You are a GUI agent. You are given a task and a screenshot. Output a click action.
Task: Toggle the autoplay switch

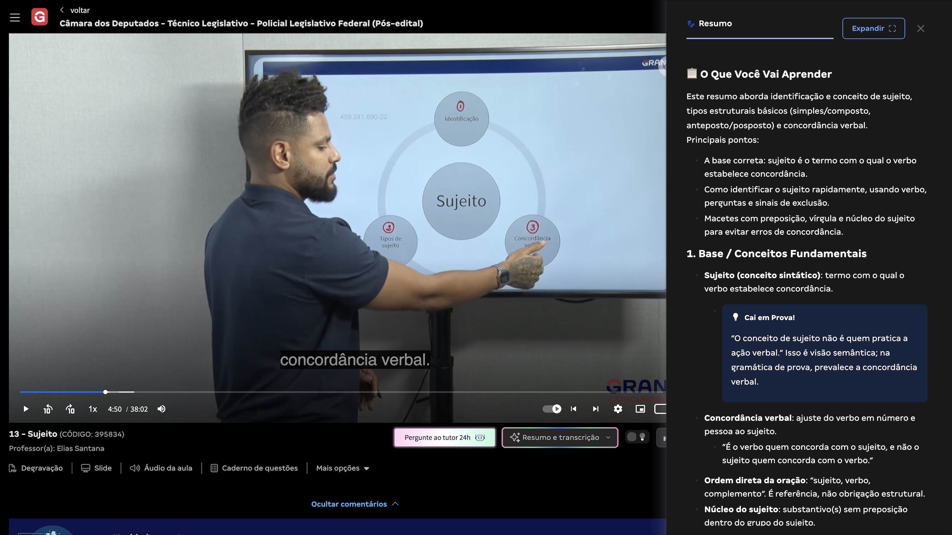click(x=552, y=409)
